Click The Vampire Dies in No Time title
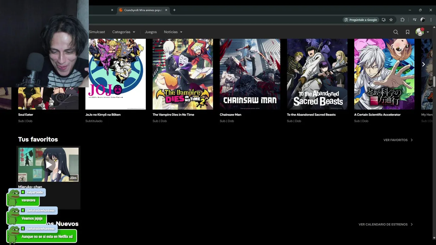 tap(173, 115)
